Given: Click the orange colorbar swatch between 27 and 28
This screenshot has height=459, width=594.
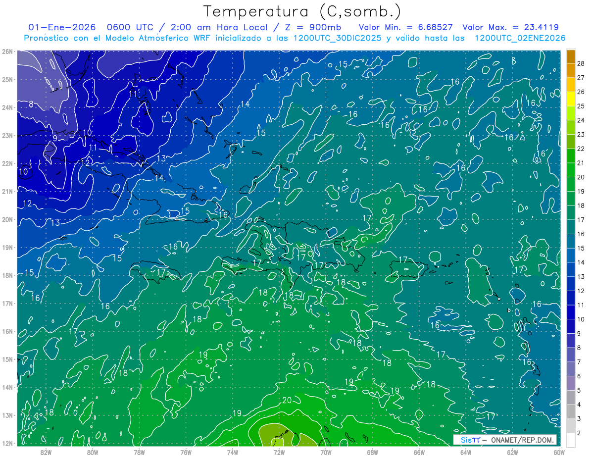Looking at the screenshot, I should pyautogui.click(x=571, y=70).
